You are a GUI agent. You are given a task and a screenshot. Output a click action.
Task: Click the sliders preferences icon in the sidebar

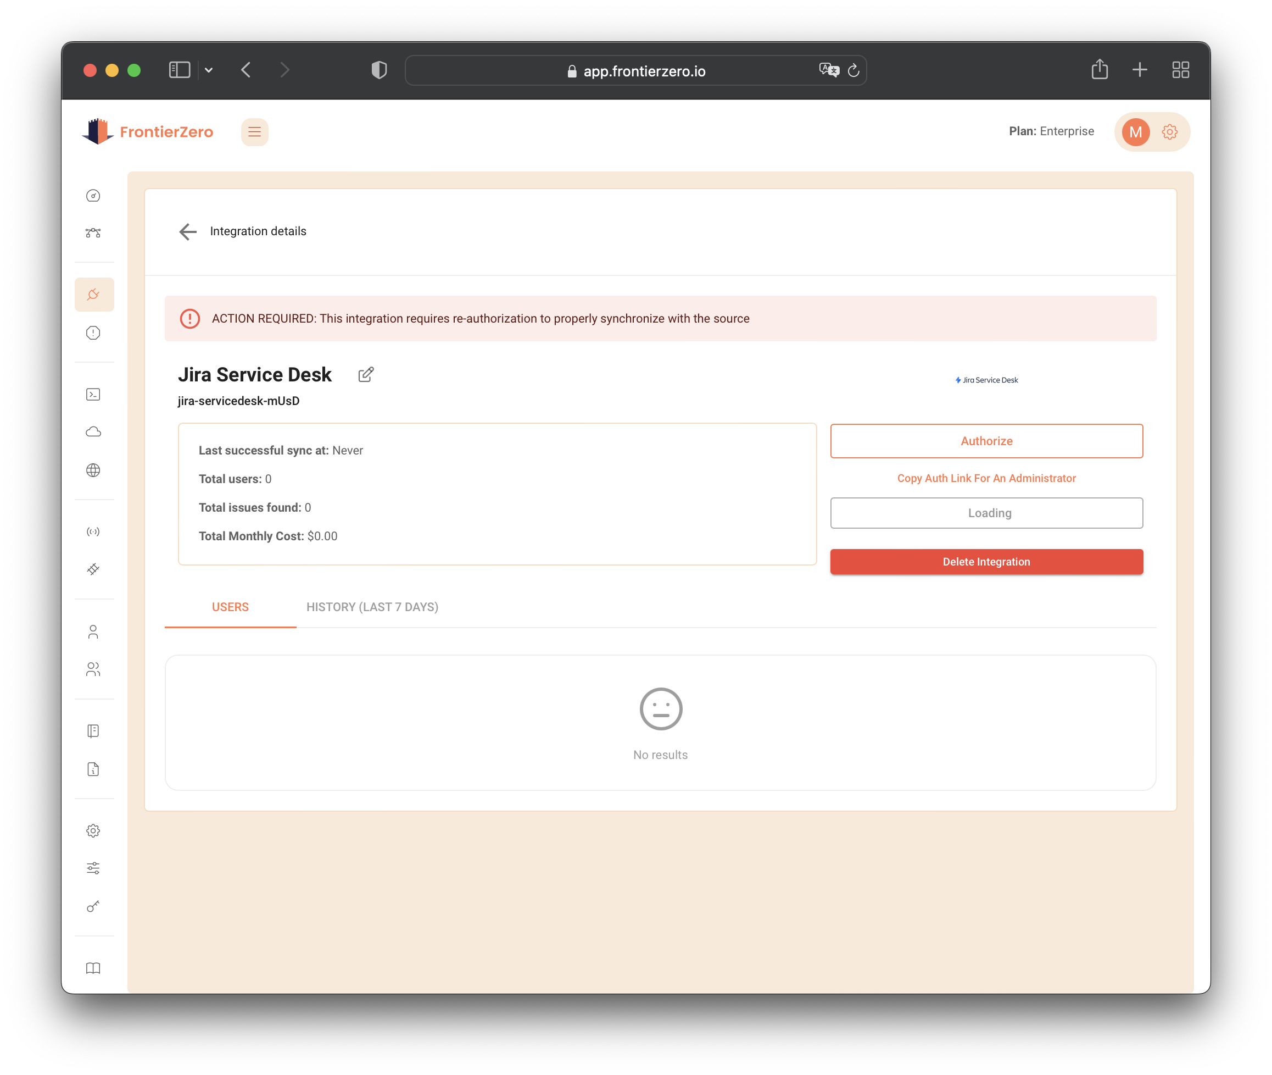93,868
